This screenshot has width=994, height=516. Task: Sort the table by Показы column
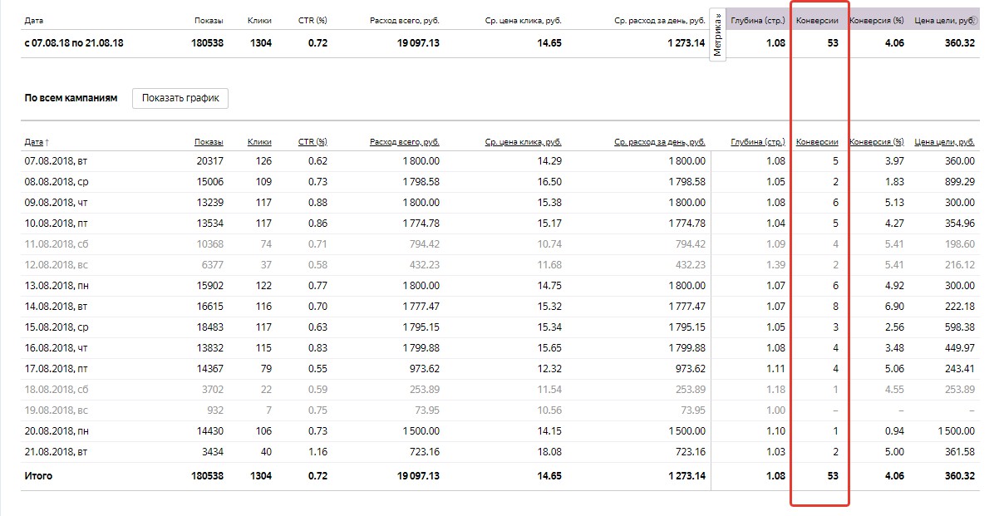(x=209, y=142)
